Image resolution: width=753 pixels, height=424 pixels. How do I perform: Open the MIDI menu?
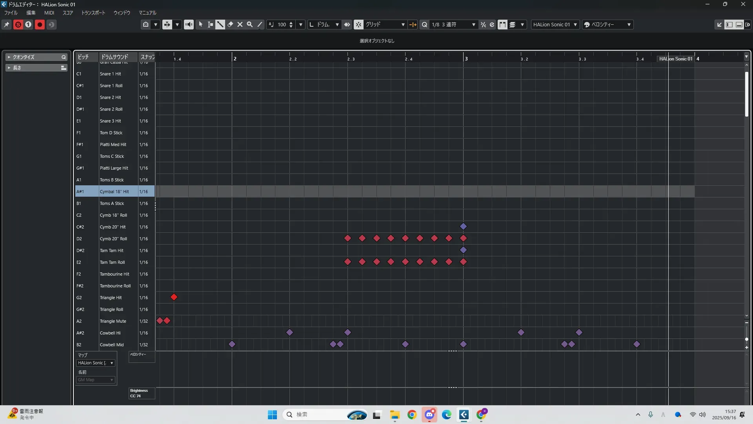click(49, 13)
